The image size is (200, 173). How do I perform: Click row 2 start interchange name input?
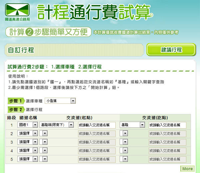(x=96, y=134)
